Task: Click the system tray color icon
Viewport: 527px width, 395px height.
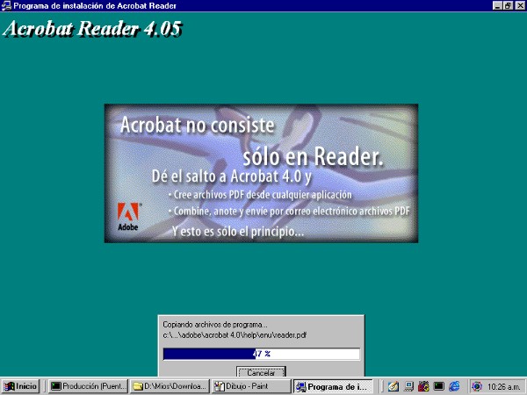Action: 477,385
